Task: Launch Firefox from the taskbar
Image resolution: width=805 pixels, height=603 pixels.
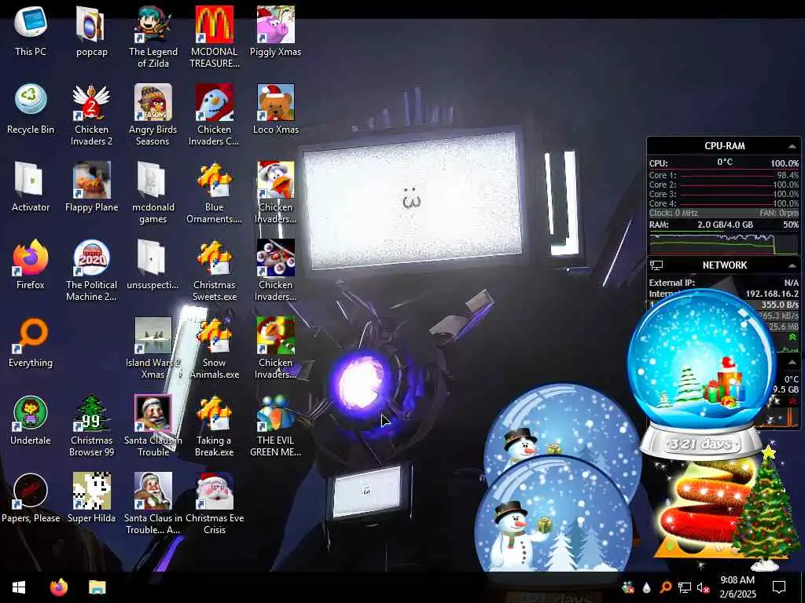Action: (59, 587)
